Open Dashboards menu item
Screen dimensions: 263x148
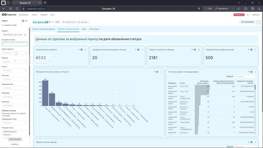click(23, 15)
